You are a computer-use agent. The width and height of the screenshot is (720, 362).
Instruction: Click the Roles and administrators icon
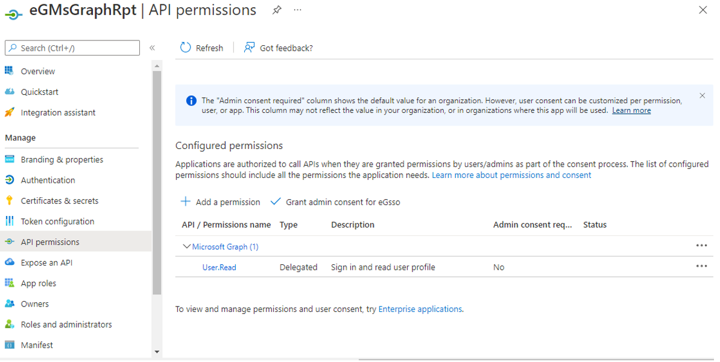(9, 325)
